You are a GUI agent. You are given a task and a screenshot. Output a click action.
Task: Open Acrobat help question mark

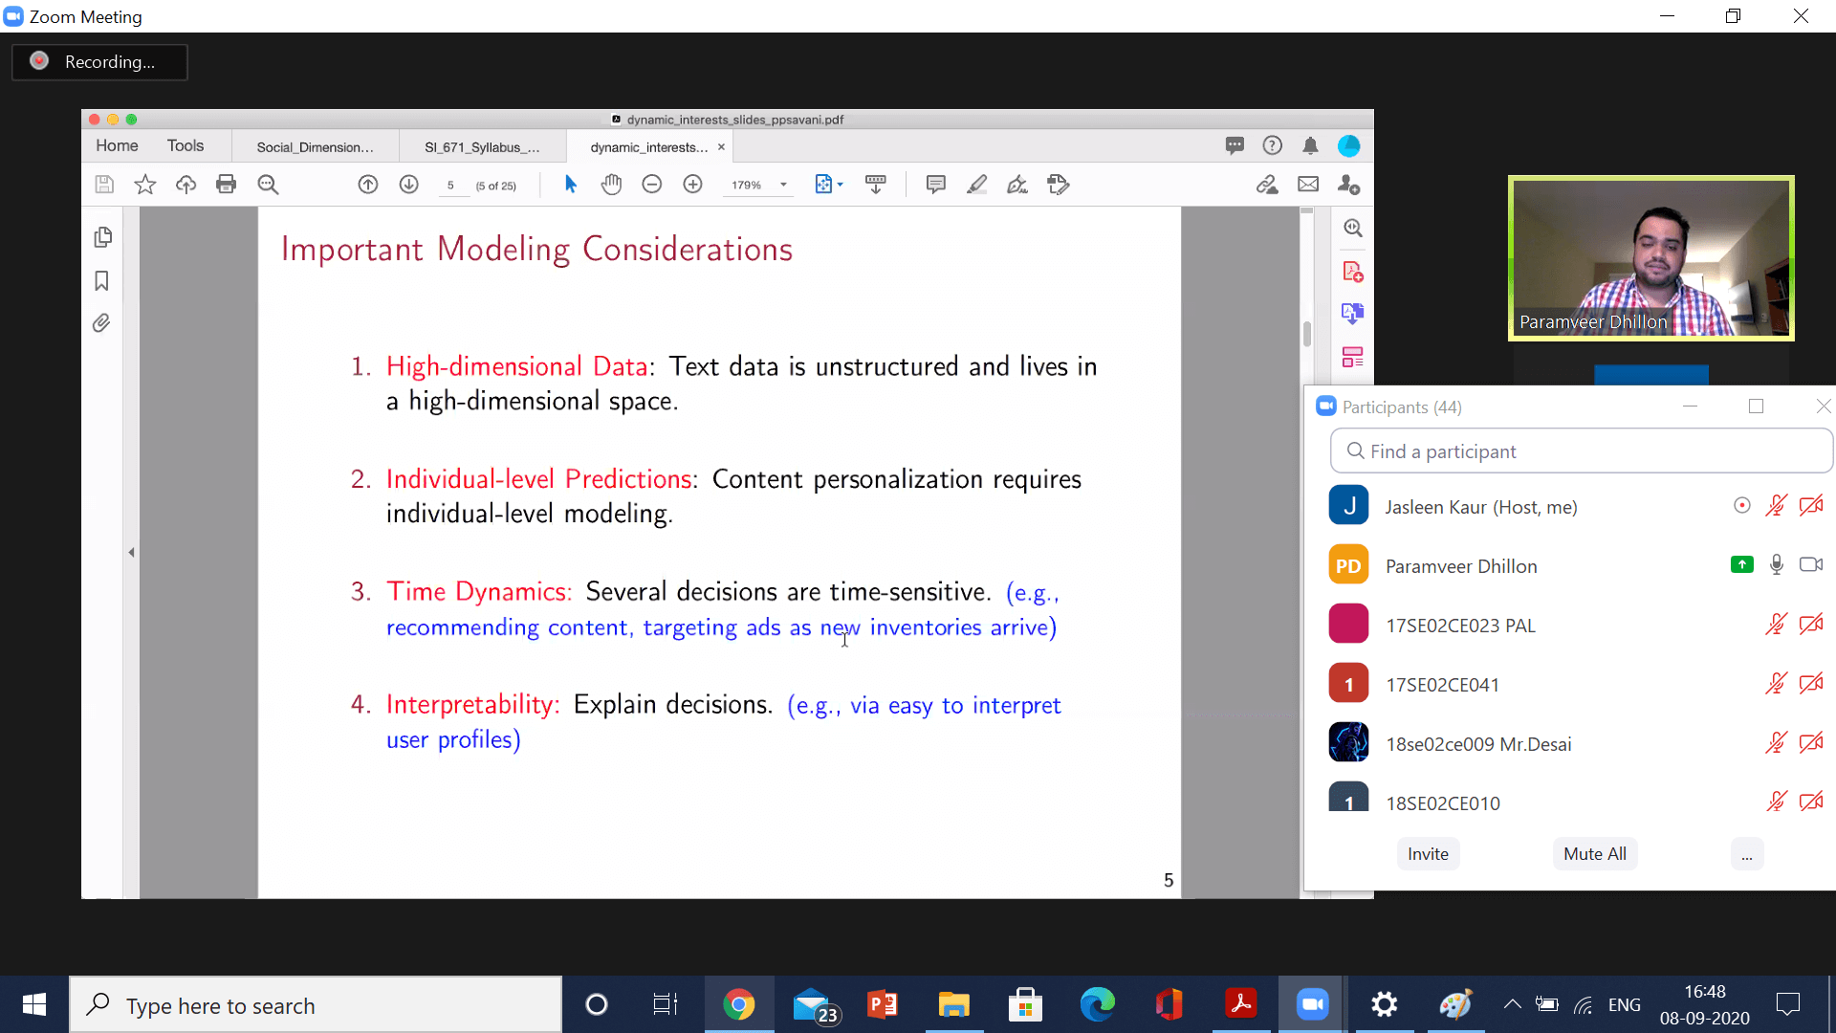tap(1272, 145)
